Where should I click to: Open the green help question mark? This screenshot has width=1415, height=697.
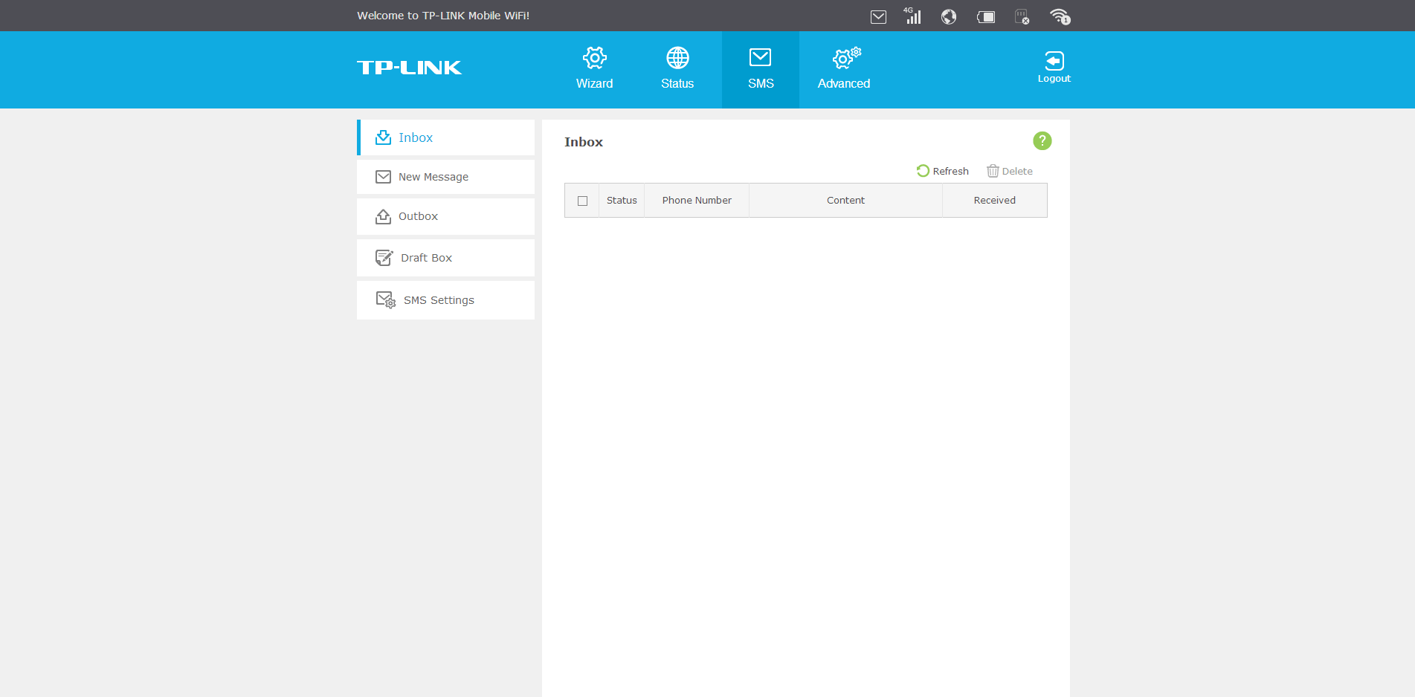(x=1042, y=140)
